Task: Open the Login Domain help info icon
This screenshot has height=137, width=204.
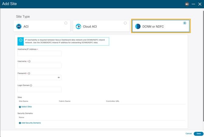Action: (31, 86)
